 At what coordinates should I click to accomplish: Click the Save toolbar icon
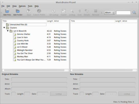tap(29, 11)
